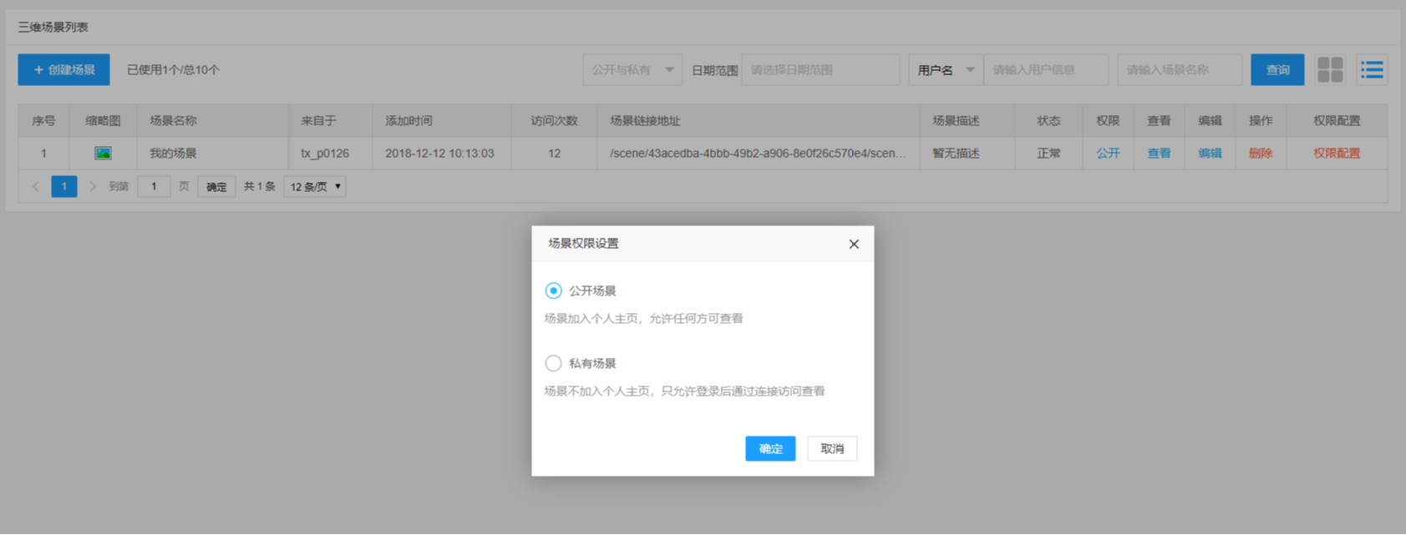
Task: Select 公开场景 radio option
Action: point(553,291)
